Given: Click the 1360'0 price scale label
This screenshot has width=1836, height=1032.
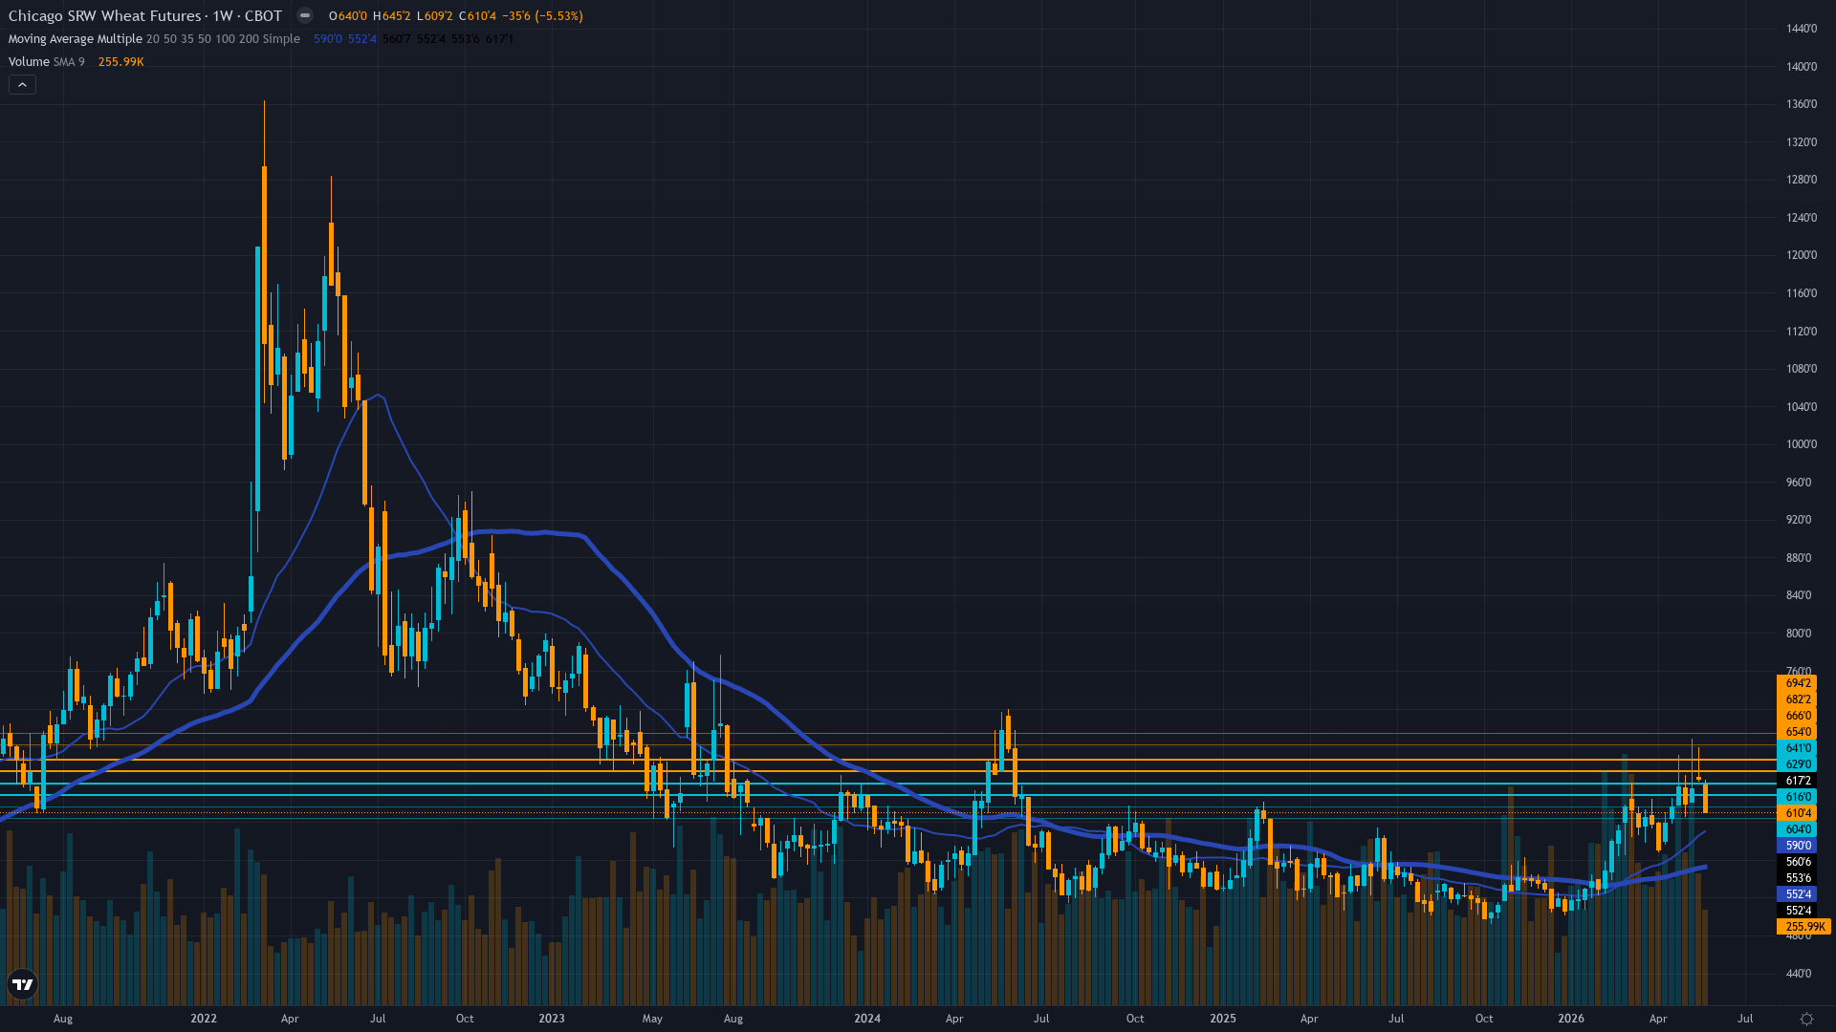Looking at the screenshot, I should pyautogui.click(x=1802, y=104).
